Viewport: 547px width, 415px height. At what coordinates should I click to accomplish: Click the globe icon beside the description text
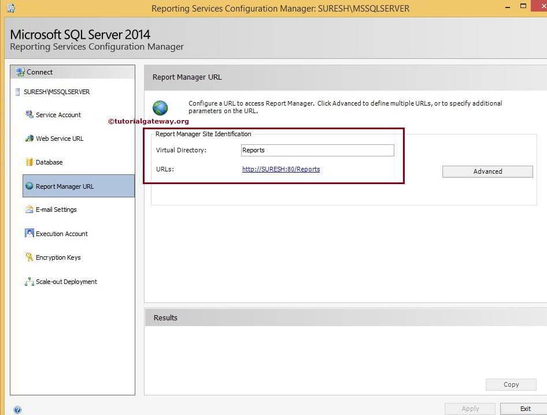(160, 107)
